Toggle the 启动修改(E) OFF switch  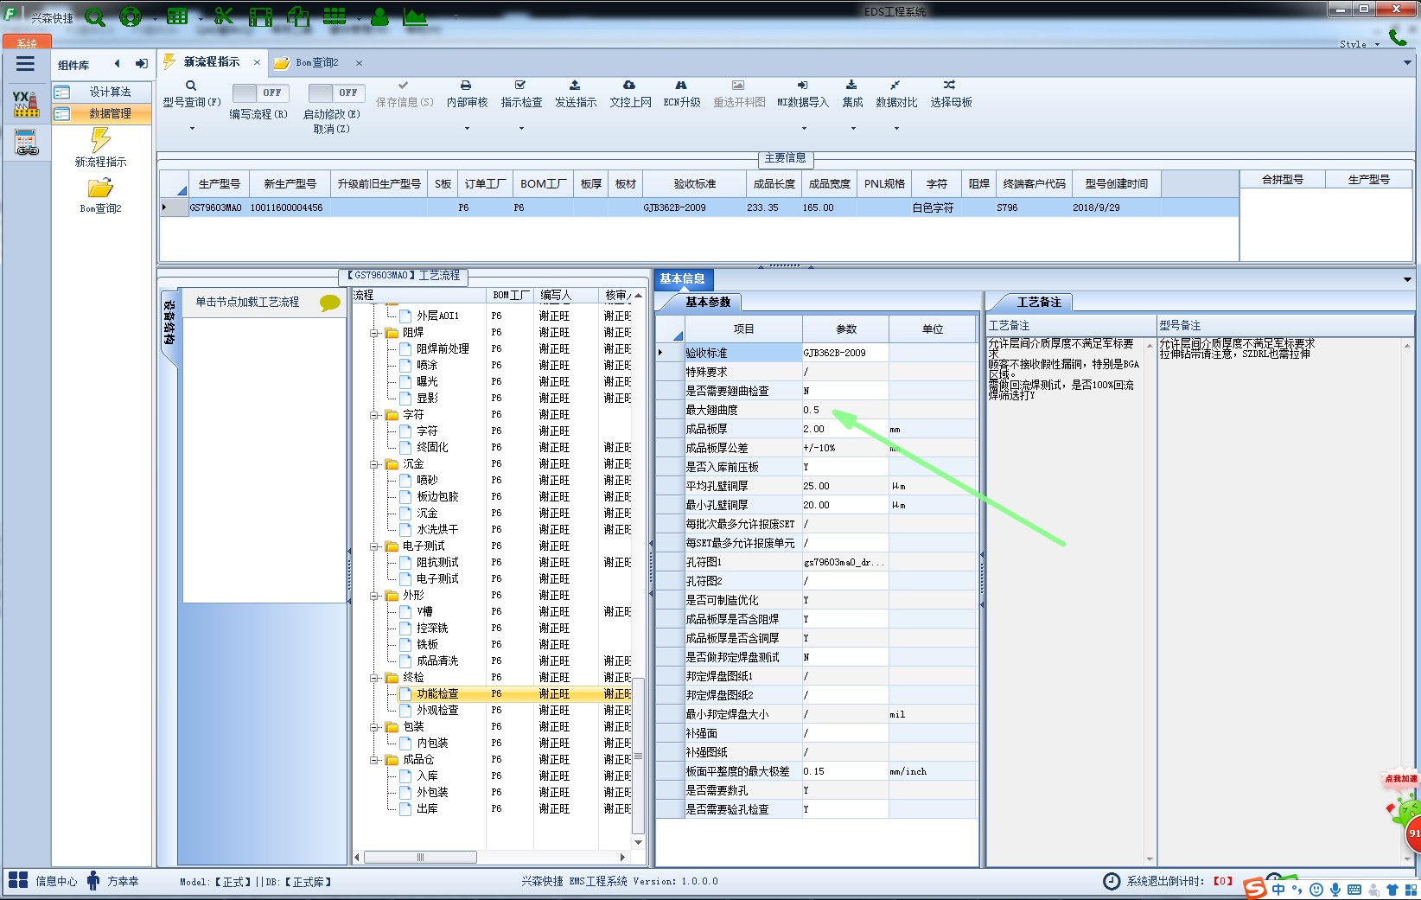tap(336, 93)
